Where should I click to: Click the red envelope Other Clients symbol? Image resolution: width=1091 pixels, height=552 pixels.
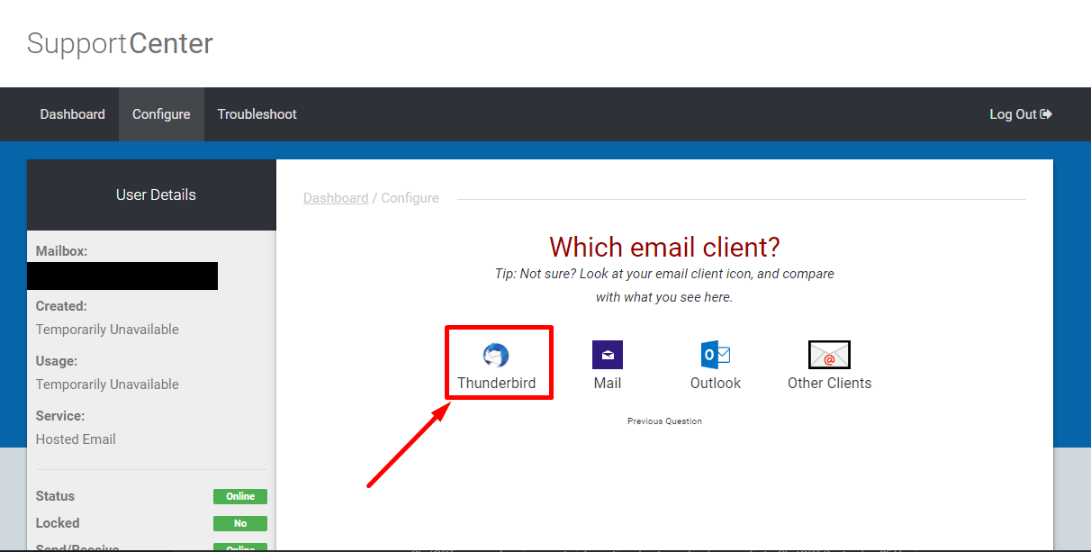coord(828,354)
